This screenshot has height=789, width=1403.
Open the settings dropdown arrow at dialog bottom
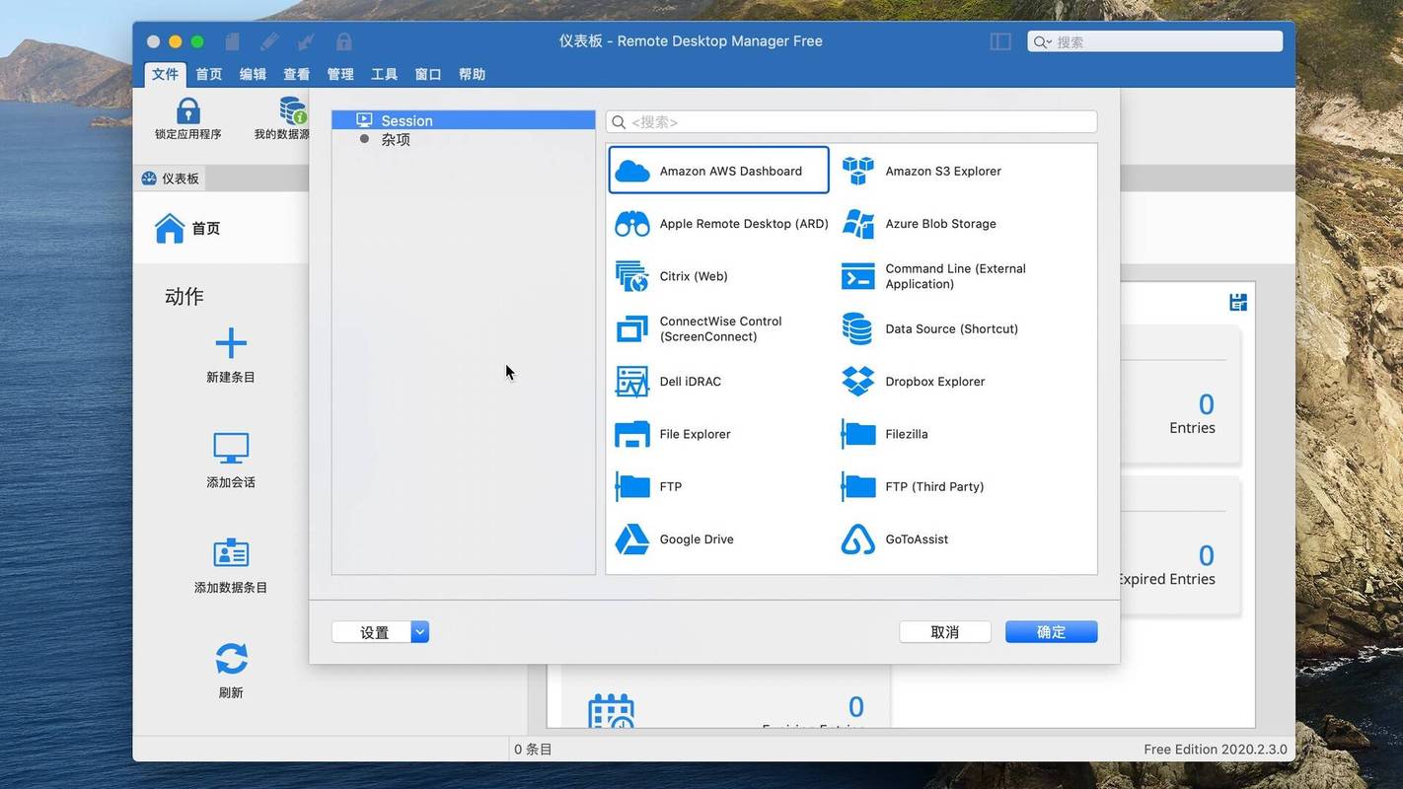click(x=419, y=631)
